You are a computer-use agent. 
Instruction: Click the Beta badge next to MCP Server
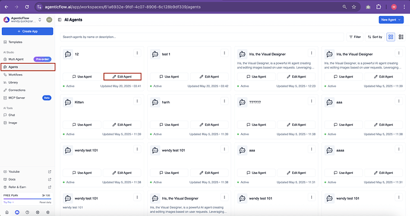click(x=47, y=98)
